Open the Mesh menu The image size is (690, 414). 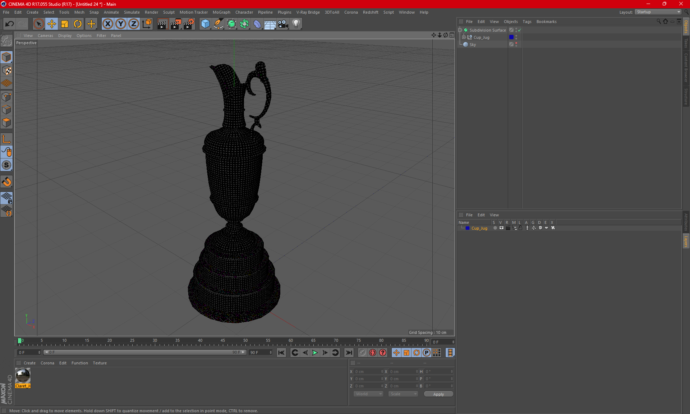coord(79,12)
